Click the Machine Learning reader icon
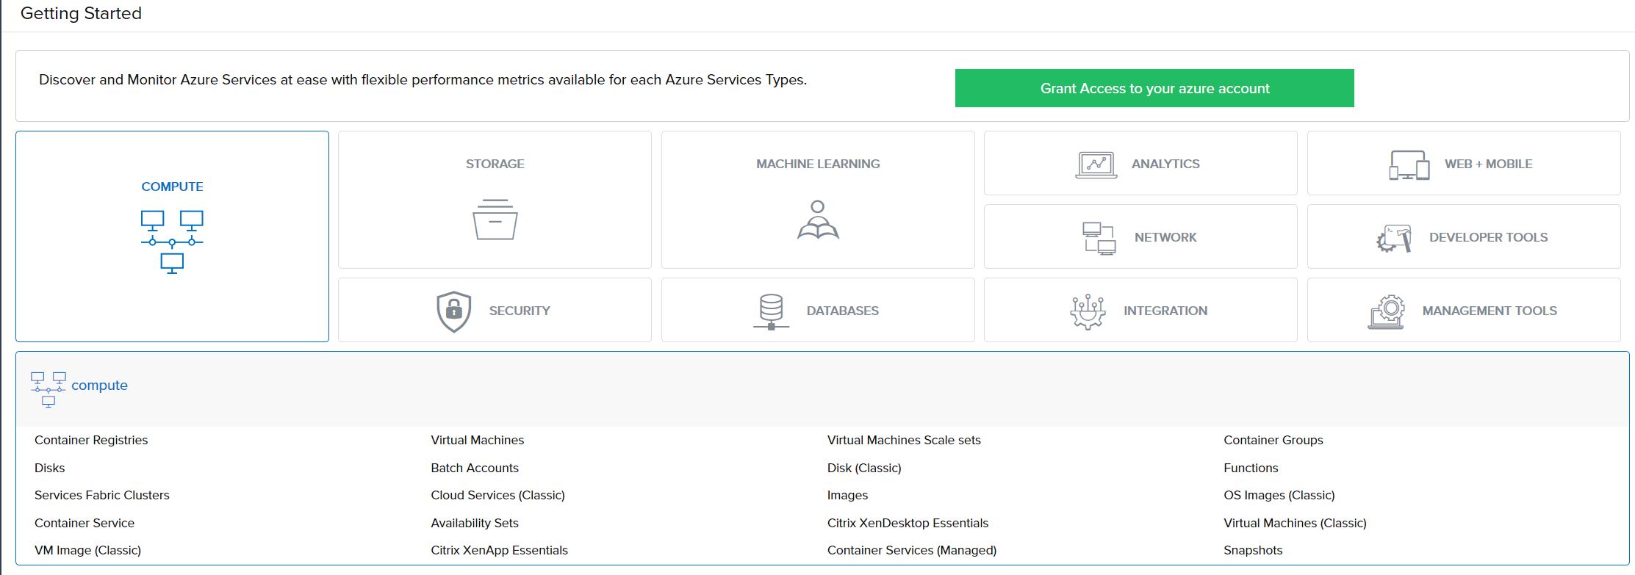This screenshot has height=575, width=1635. pyautogui.click(x=818, y=220)
